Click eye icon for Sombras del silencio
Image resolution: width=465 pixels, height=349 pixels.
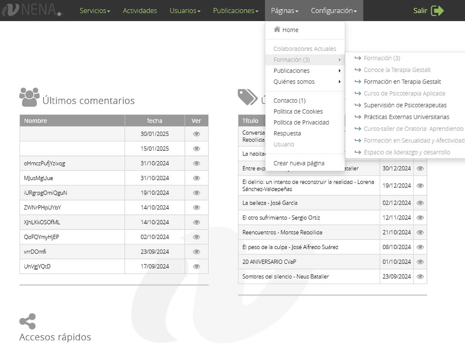(420, 276)
